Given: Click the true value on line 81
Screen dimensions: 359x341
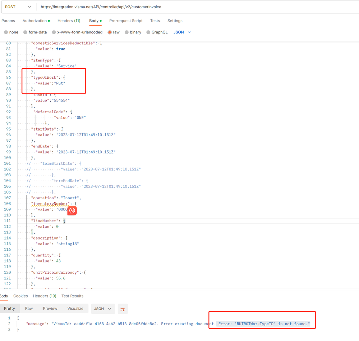Looking at the screenshot, I should coord(61,49).
